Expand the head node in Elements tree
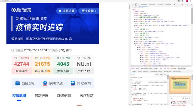Screen dimensions: 193x108 point(133,11)
